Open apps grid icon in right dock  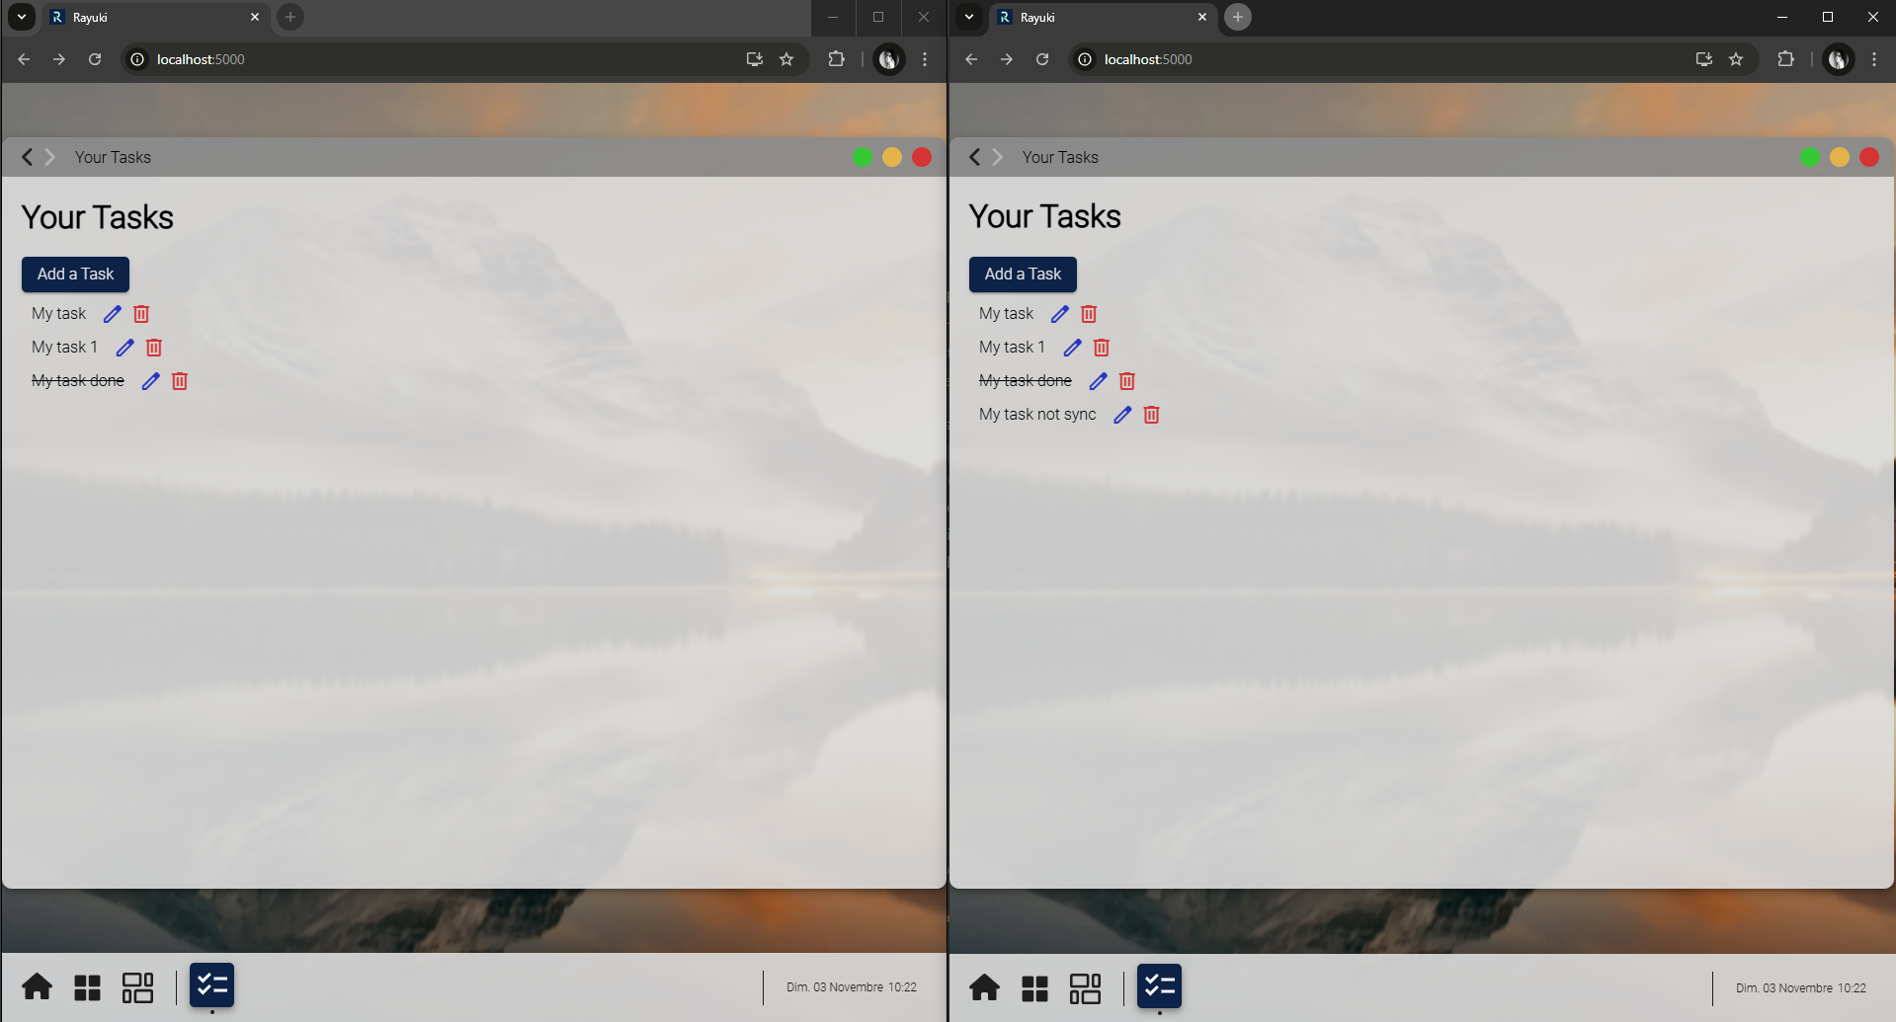(1035, 988)
